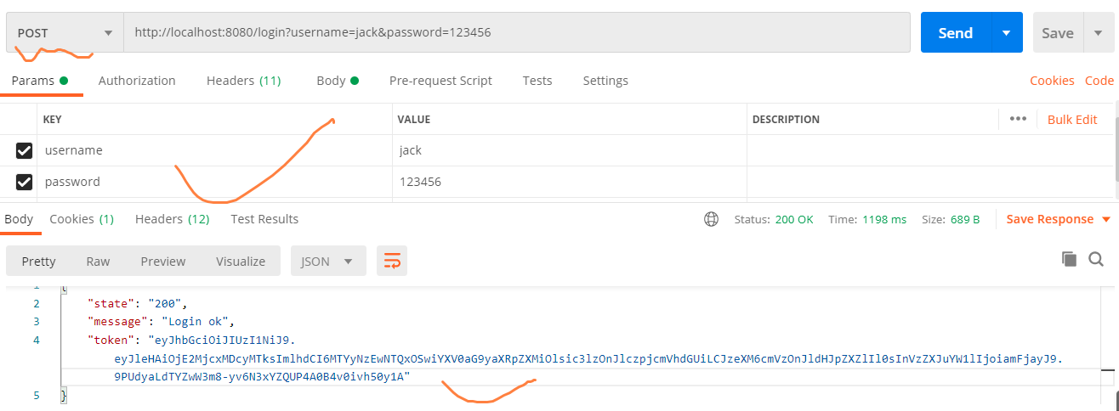This screenshot has width=1119, height=411.
Task: Save the request
Action: [1058, 33]
